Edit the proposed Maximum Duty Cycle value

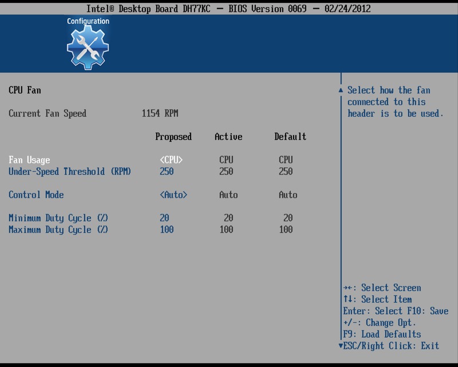click(x=167, y=229)
